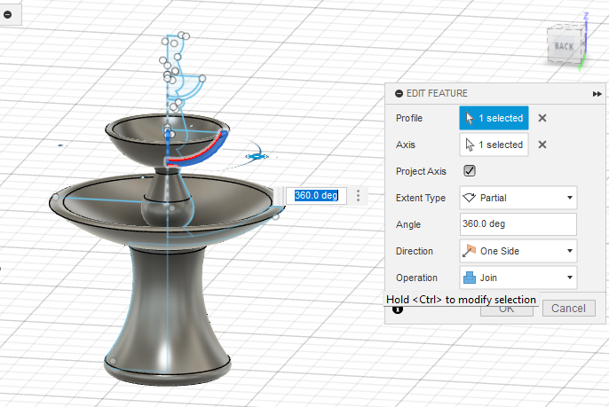Click the top-left minus collapse icon
The image size is (609, 407).
[x=7, y=15]
